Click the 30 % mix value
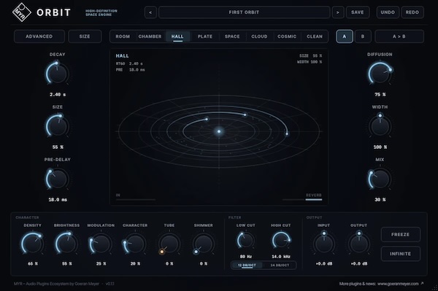 click(380, 200)
